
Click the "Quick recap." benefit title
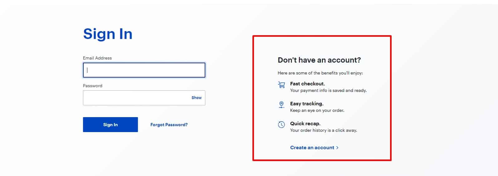click(305, 123)
